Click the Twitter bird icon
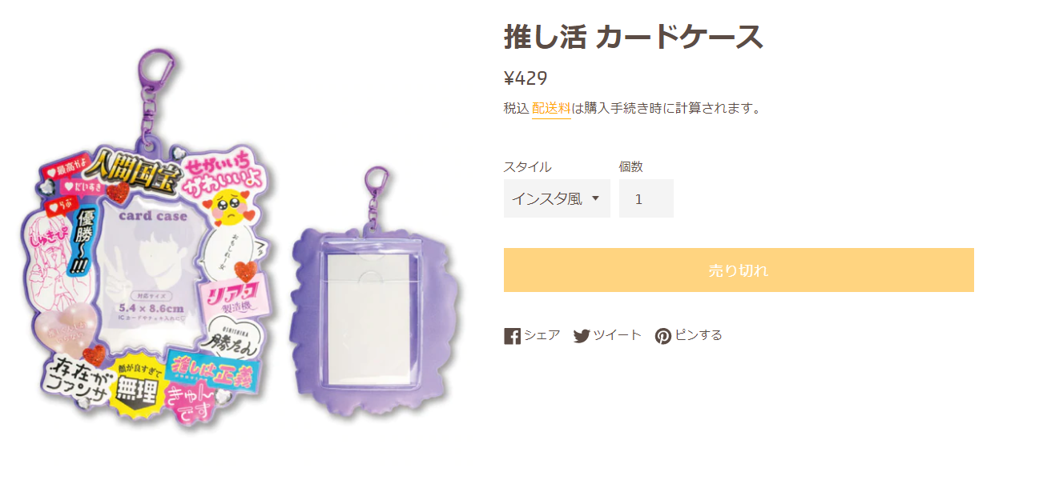 [582, 336]
